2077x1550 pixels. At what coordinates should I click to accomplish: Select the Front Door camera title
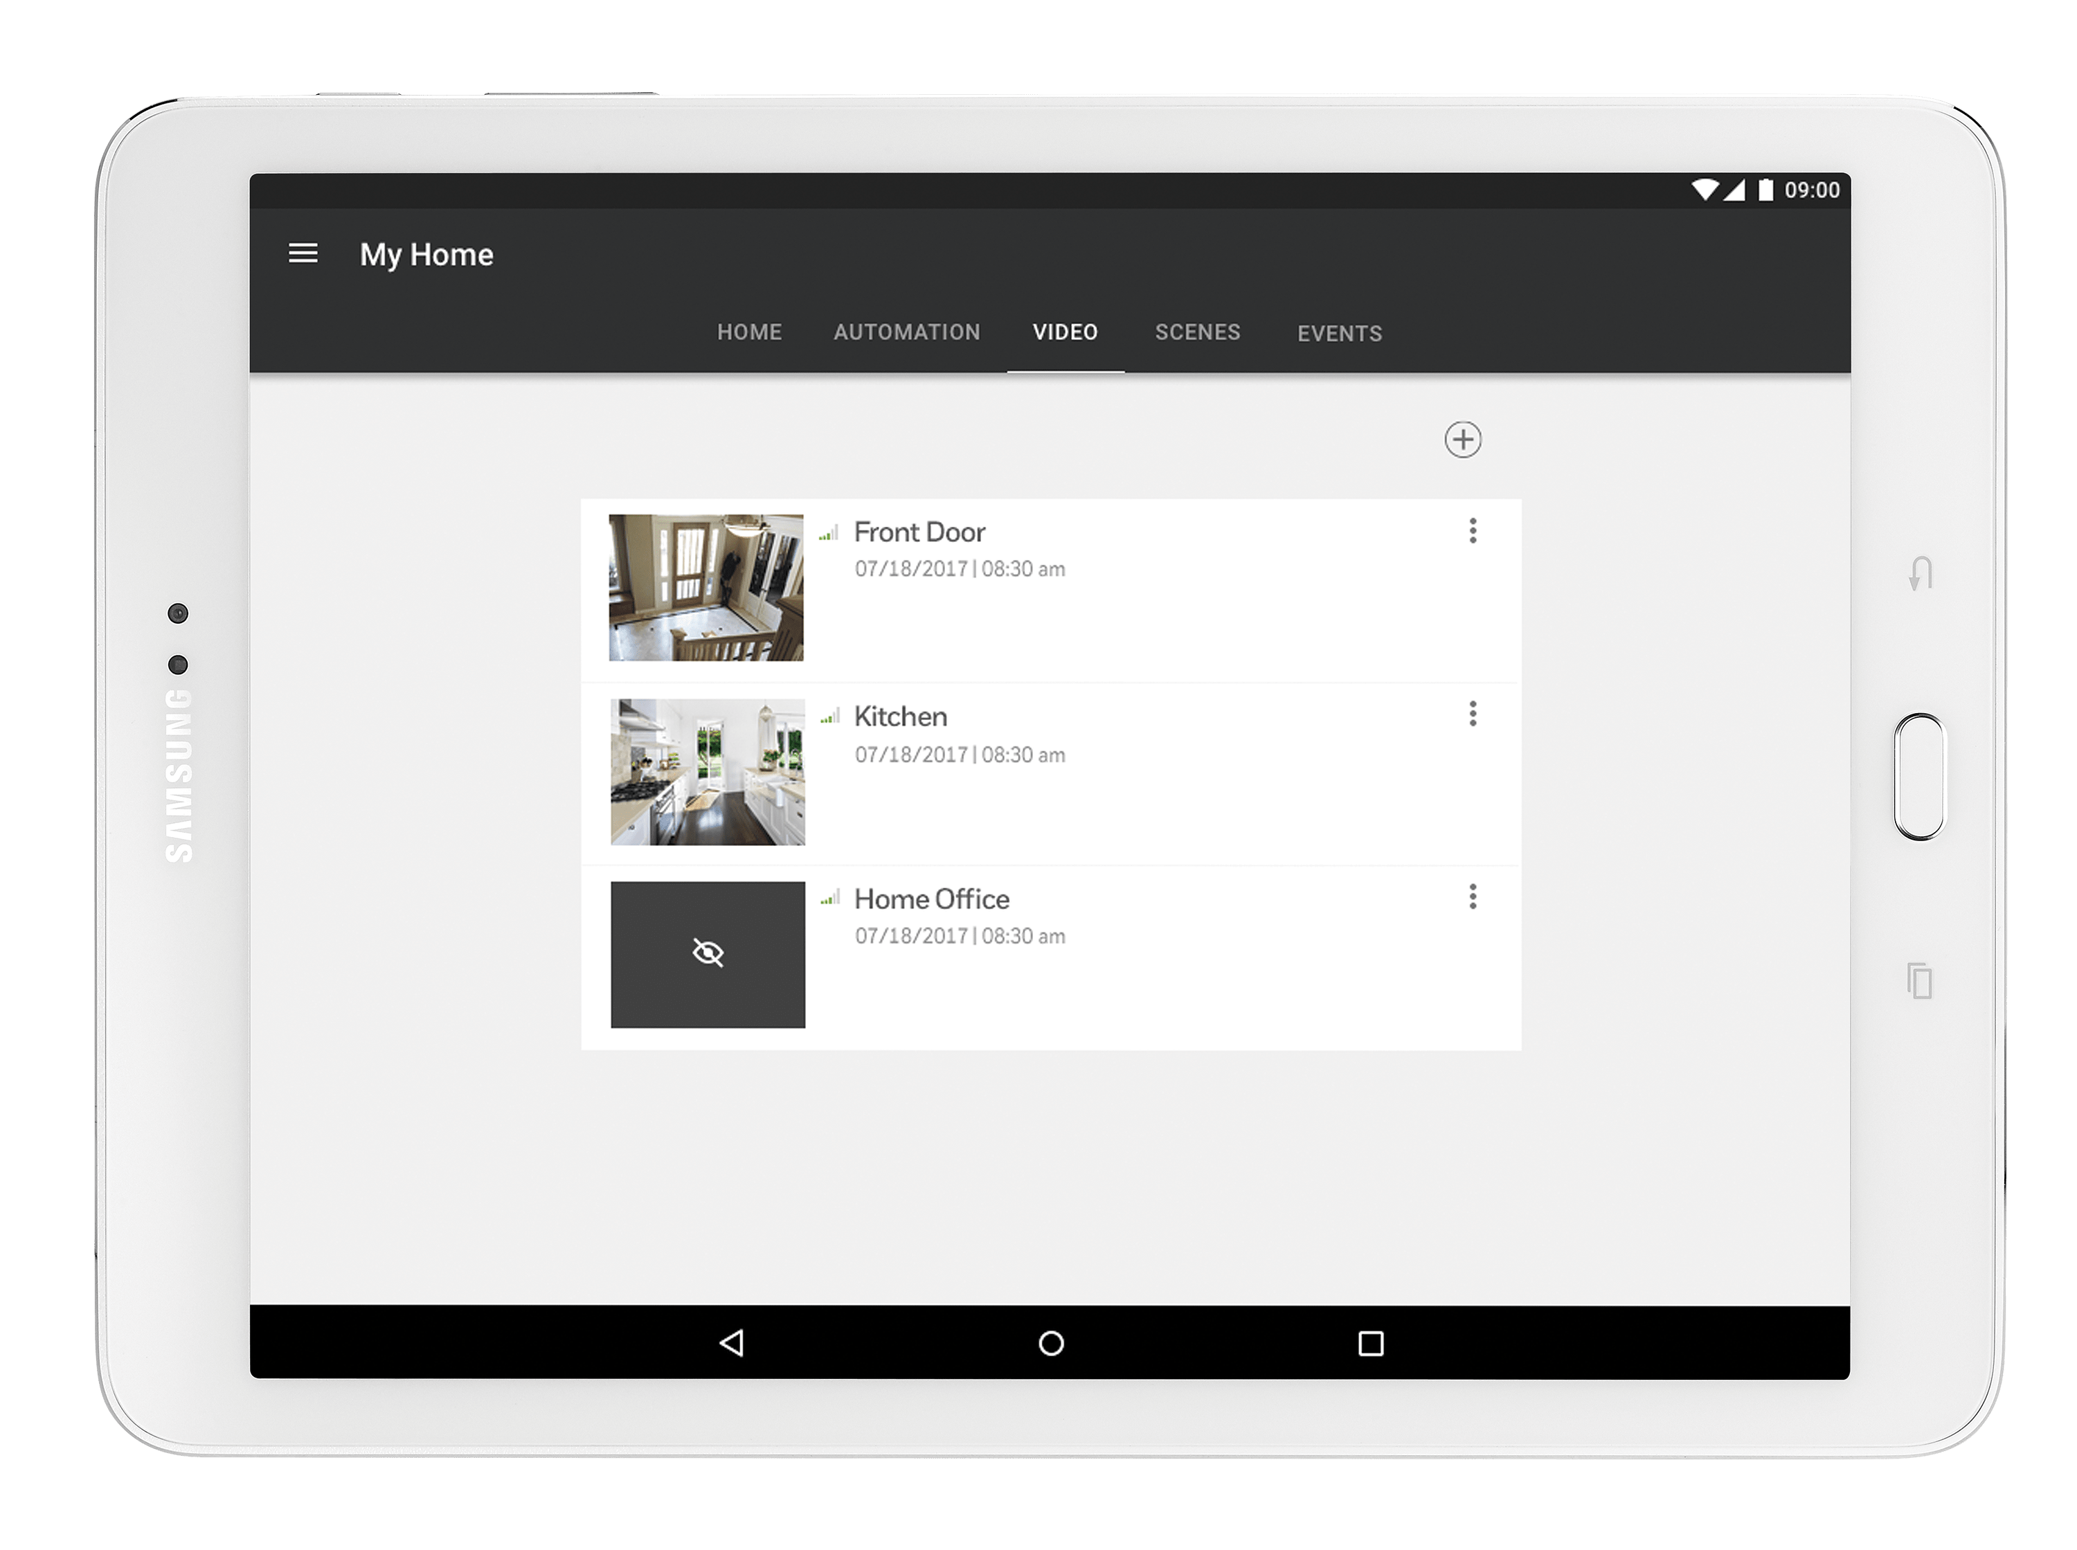point(919,532)
